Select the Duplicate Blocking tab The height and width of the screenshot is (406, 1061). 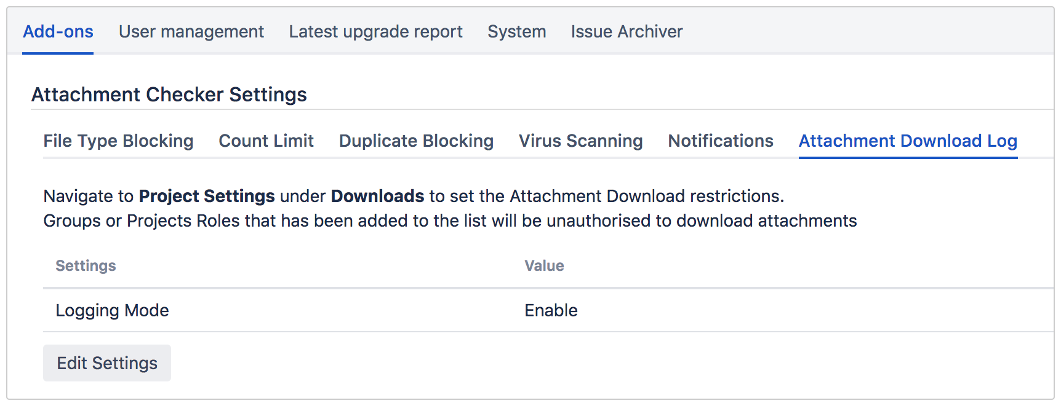pos(415,141)
